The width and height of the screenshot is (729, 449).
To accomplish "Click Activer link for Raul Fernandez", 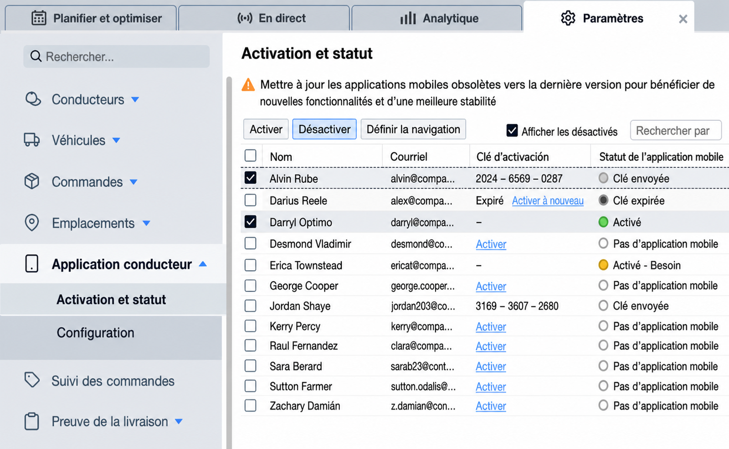I will pos(491,346).
